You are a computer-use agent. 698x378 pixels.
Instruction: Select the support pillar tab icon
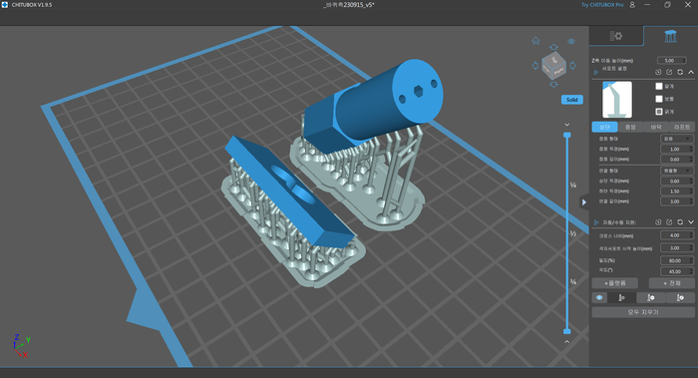click(x=670, y=36)
